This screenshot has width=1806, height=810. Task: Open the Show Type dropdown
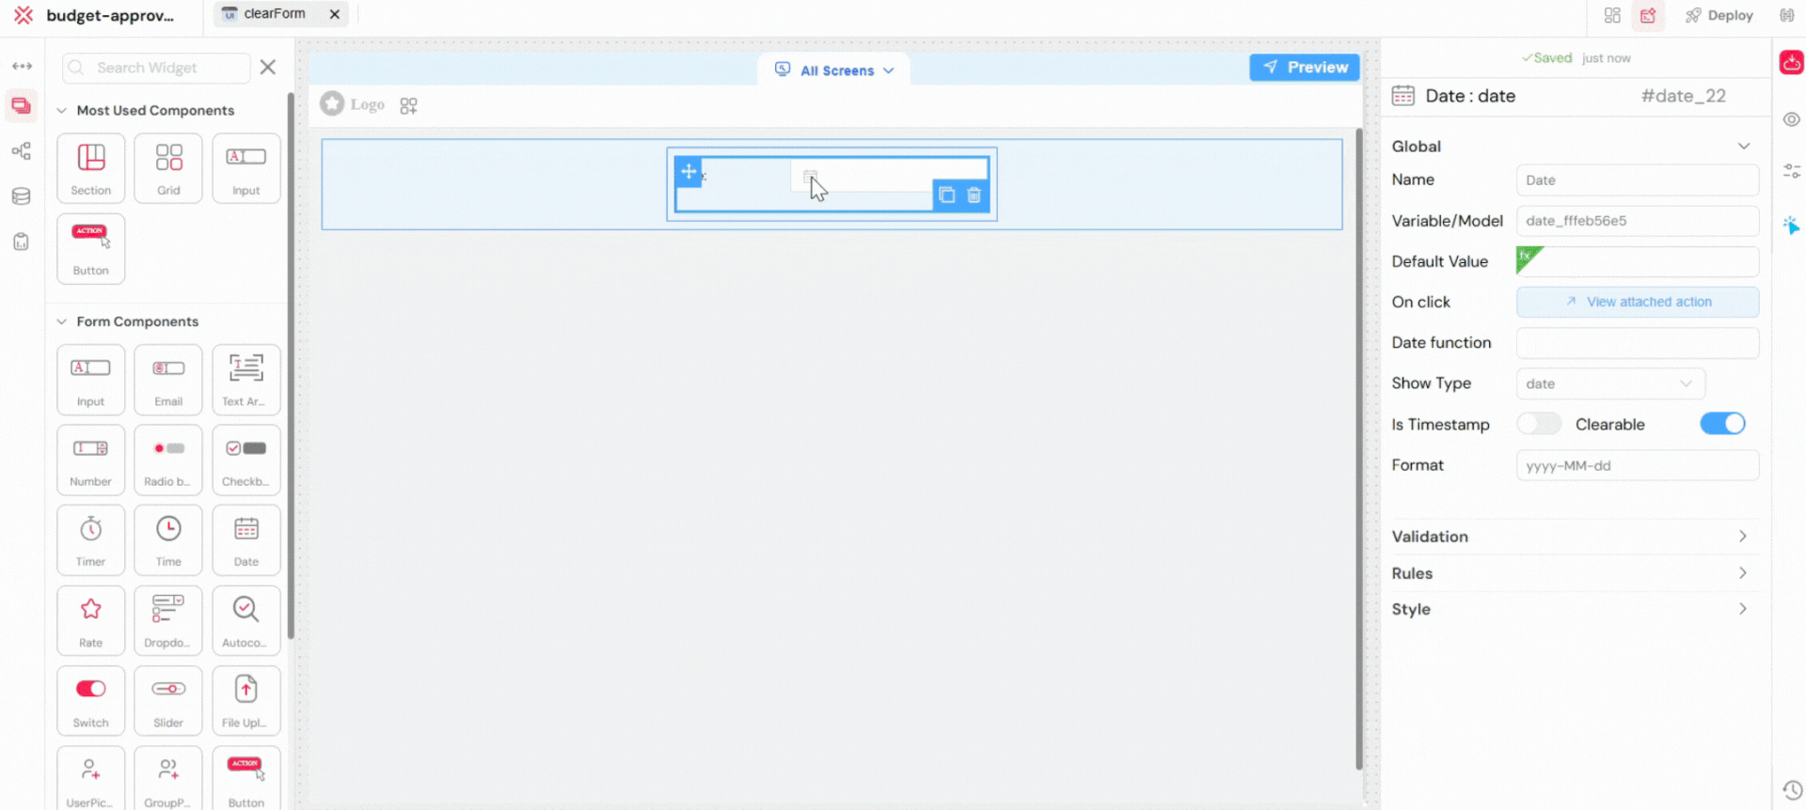click(1609, 383)
